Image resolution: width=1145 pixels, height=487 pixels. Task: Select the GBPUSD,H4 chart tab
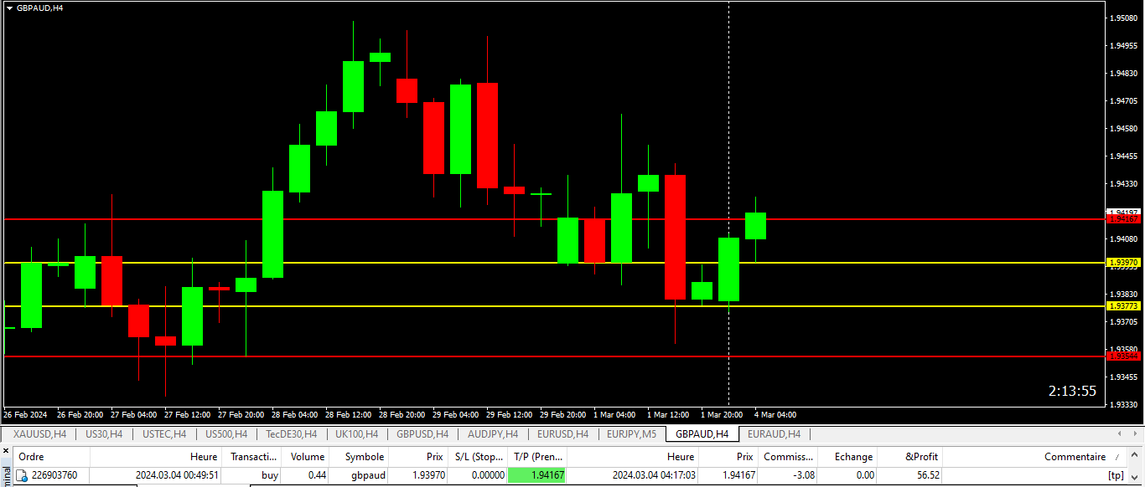coord(422,434)
